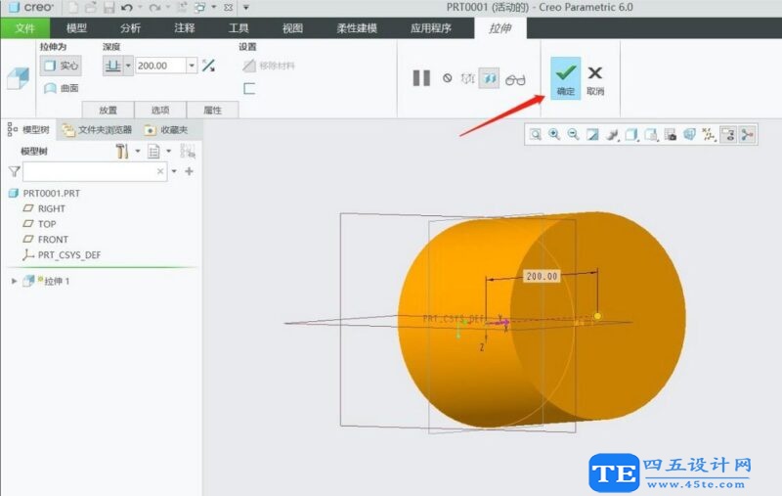Toggle 实心 solid extrude option
The width and height of the screenshot is (782, 496).
coord(61,66)
